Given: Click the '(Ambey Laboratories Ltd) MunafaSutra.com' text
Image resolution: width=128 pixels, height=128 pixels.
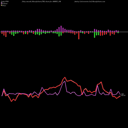Looking at the screenshot, I should [x=90, y=2].
